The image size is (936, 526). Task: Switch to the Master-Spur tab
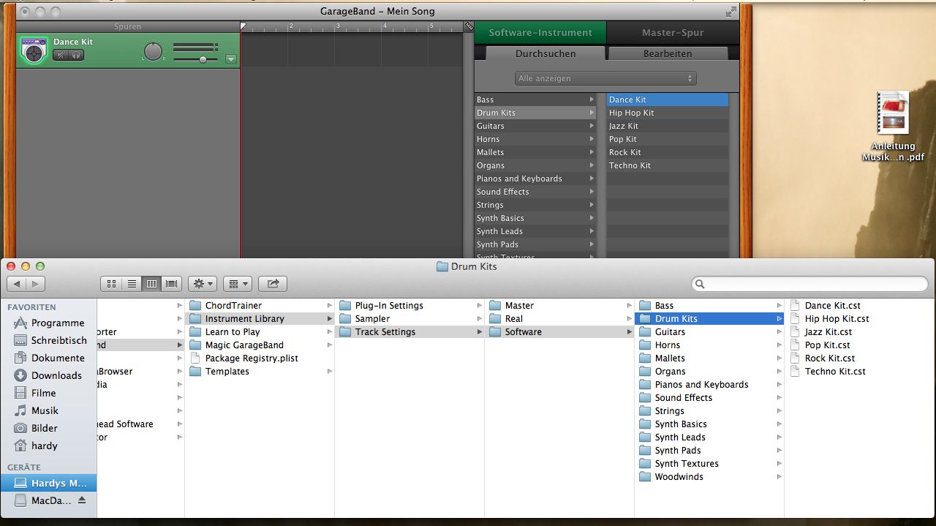coord(673,32)
